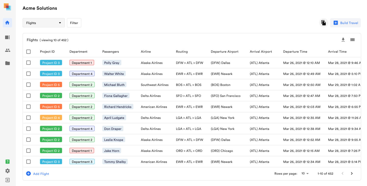367x186 pixels.
Task: Open the settings gear icon
Action: (8, 171)
